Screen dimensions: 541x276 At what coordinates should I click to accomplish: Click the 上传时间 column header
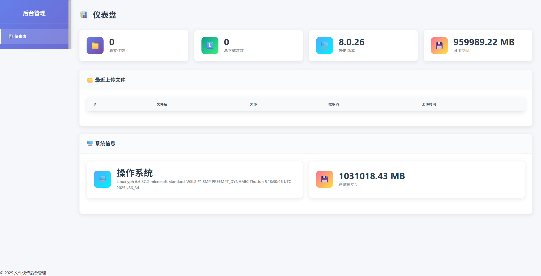coord(429,104)
